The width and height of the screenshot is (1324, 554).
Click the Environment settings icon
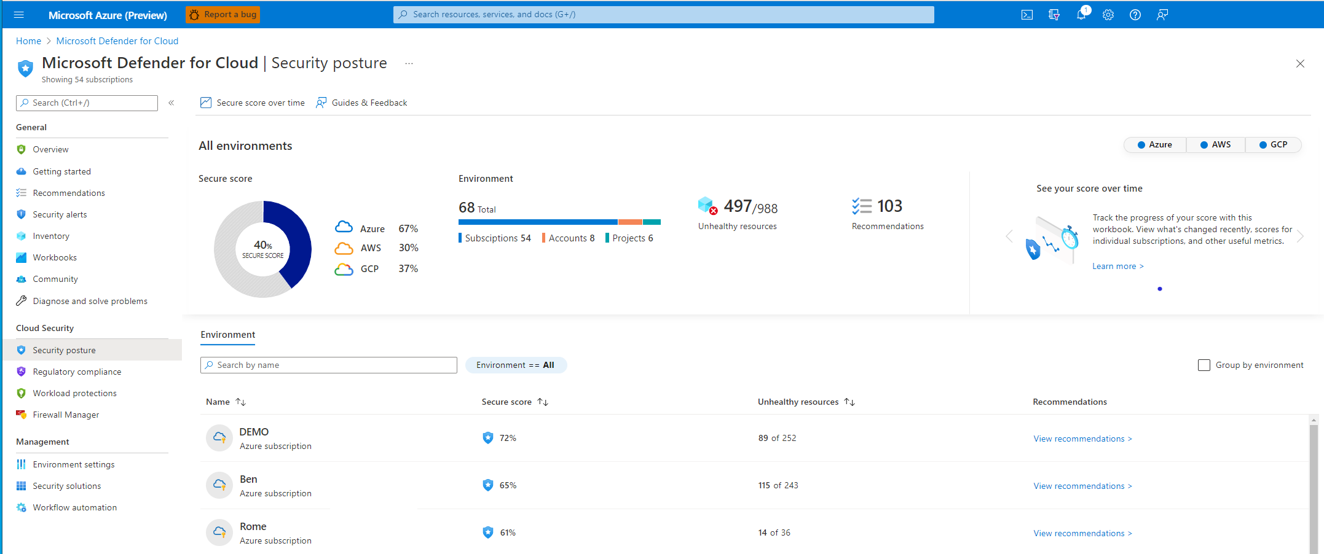click(x=22, y=464)
